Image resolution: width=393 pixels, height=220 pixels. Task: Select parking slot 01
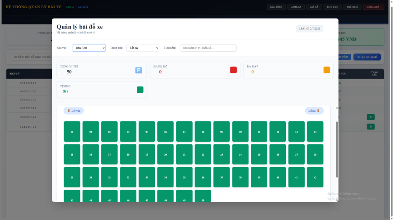(x=72, y=132)
